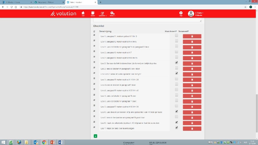Image resolution: width=258 pixels, height=145 pixels.
Task: Click the browser home icon
Action: 16,7
